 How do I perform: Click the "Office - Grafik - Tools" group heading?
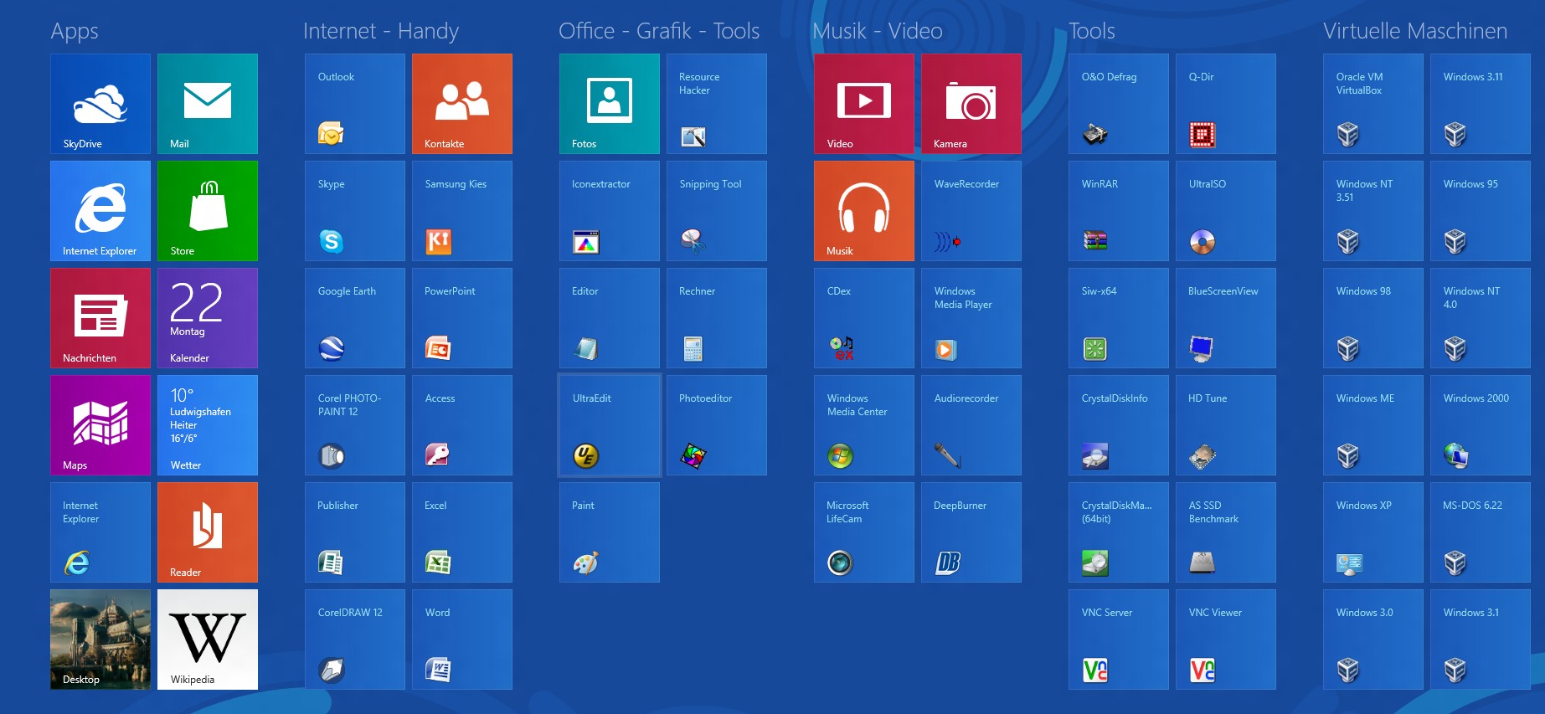[x=659, y=31]
